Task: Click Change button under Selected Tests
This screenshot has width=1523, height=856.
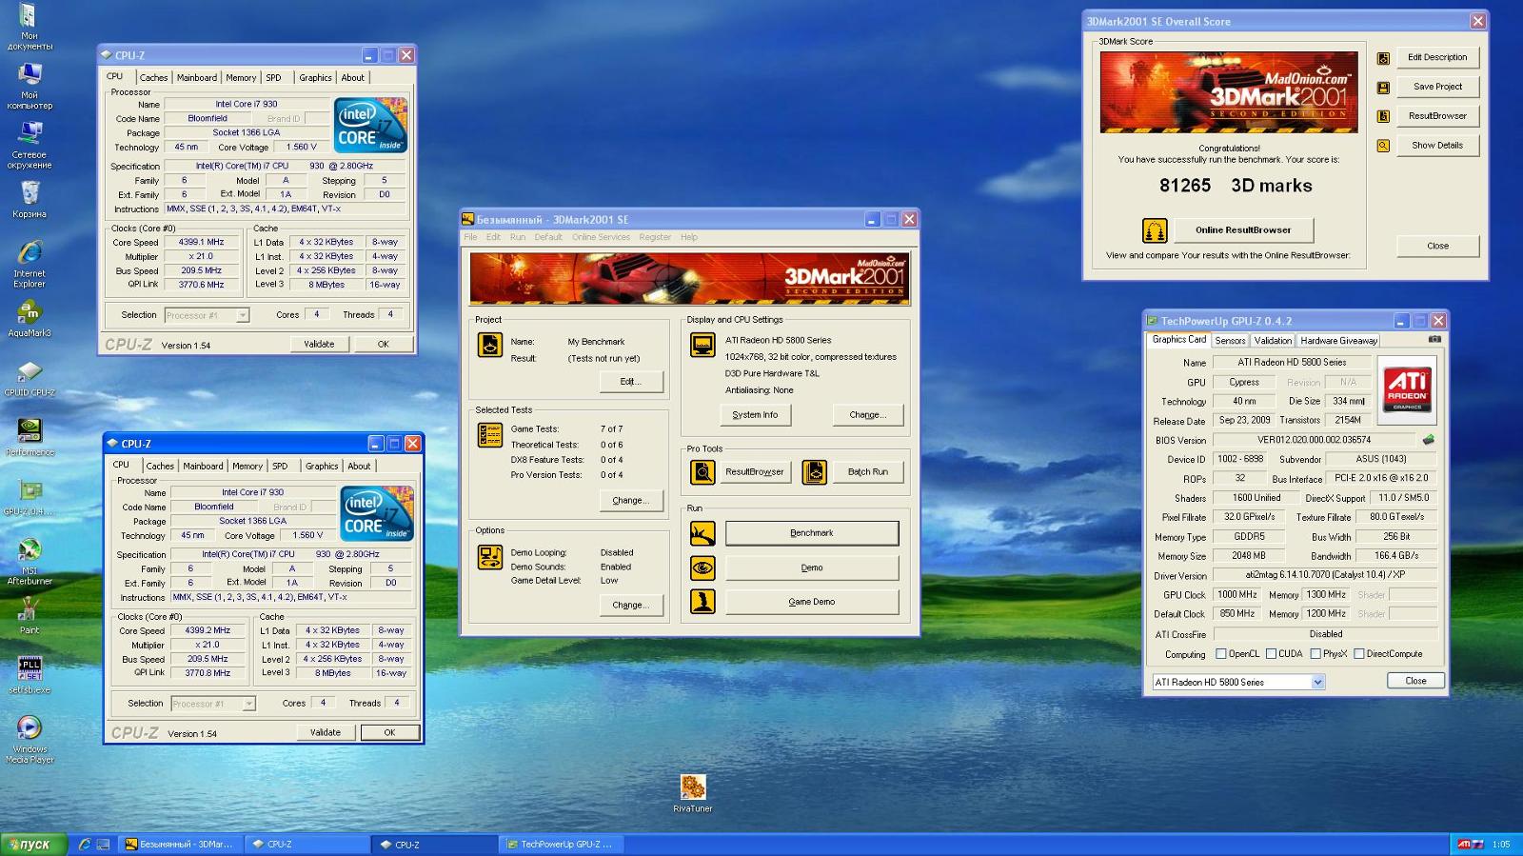Action: [630, 501]
